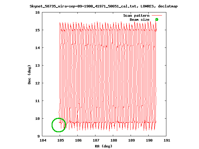Click the 'RA (deg)' x-axis label
The height and width of the screenshot is (149, 199).
pyautogui.click(x=104, y=146)
